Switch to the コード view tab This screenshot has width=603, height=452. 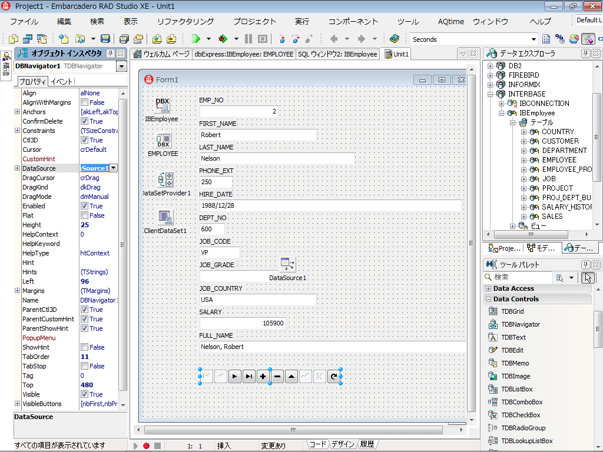point(317,444)
